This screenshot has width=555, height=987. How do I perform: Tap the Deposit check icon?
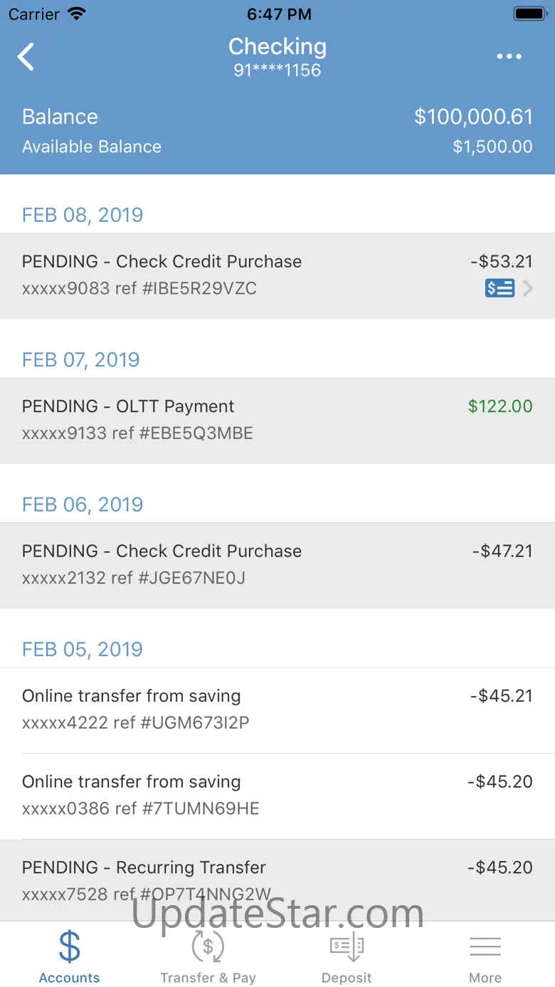click(347, 947)
